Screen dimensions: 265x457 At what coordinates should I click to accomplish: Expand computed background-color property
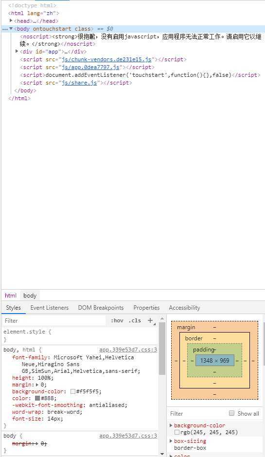click(171, 425)
